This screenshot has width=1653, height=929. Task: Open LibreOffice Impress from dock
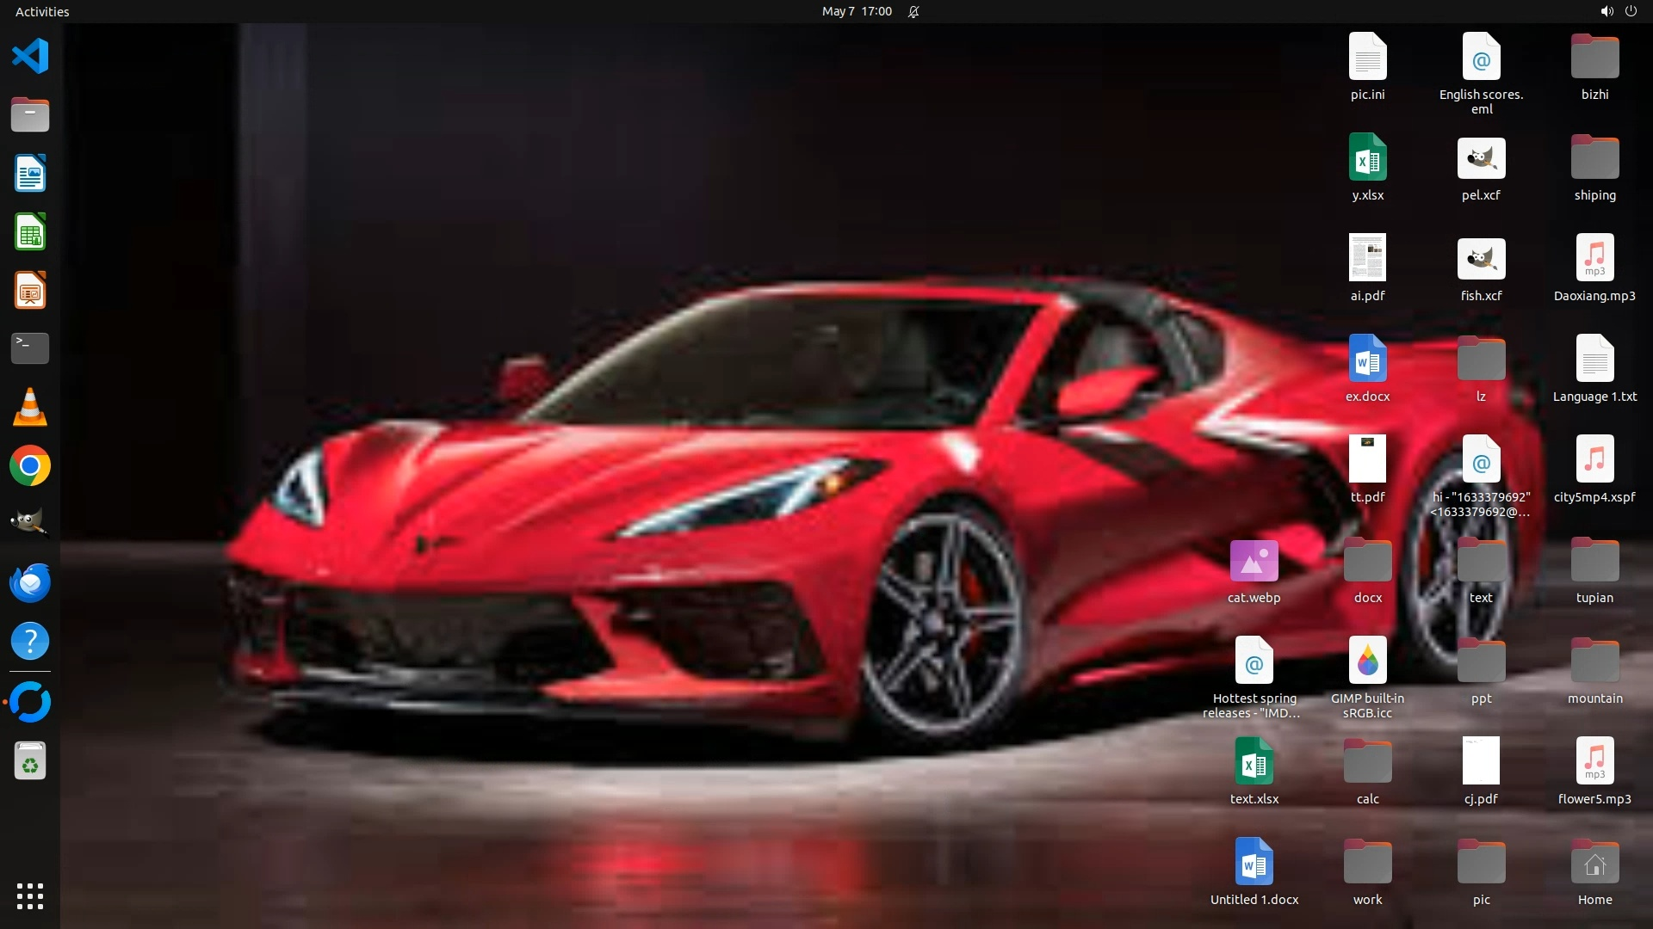point(30,291)
